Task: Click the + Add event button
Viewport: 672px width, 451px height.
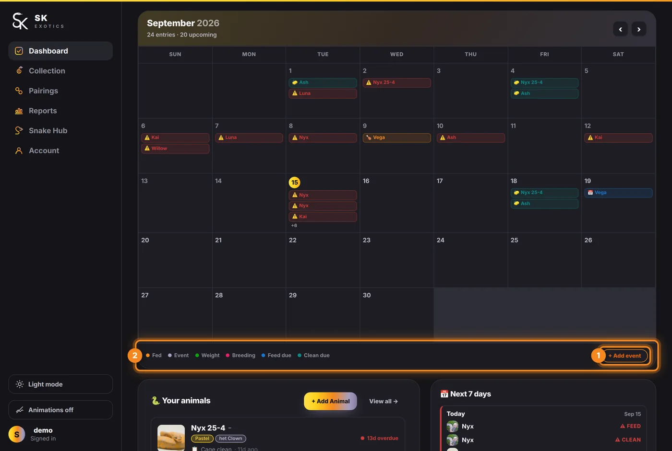Action: pos(624,356)
